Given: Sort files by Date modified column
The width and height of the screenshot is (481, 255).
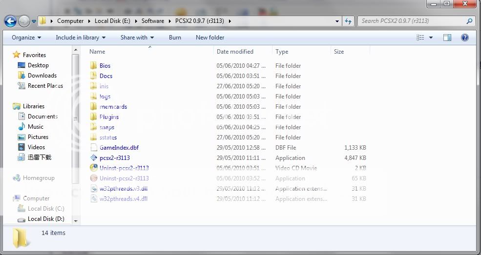Looking at the screenshot, I should coord(235,52).
